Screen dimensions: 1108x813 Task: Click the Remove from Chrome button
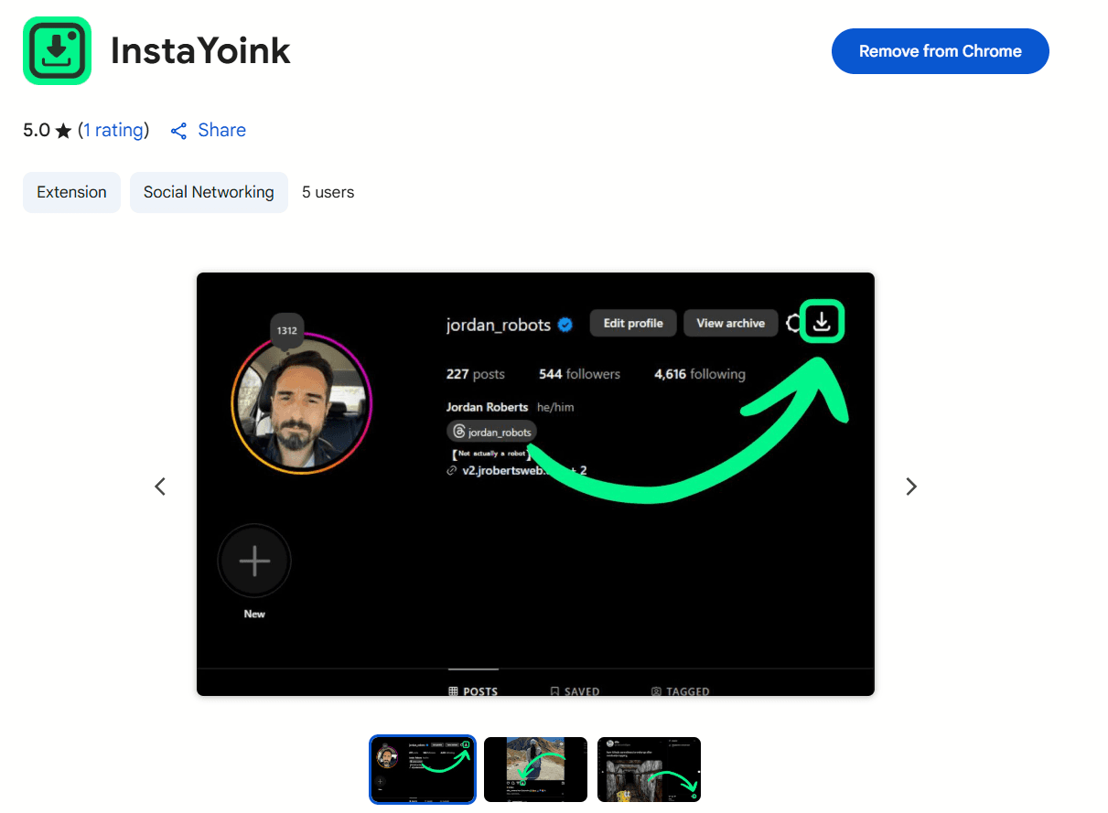[940, 51]
